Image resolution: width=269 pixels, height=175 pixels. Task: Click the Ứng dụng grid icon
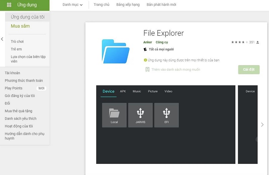pyautogui.click(x=9, y=5)
